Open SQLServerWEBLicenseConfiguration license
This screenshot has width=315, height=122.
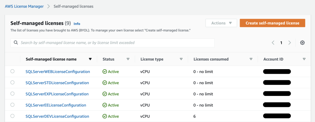[58, 72]
